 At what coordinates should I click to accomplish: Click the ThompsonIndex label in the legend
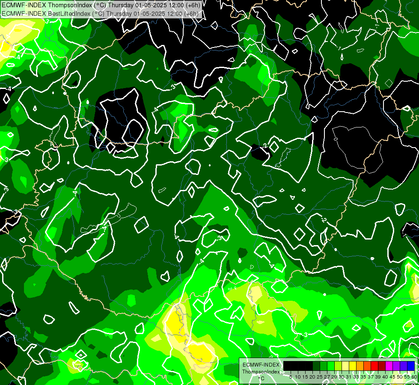click(x=261, y=372)
